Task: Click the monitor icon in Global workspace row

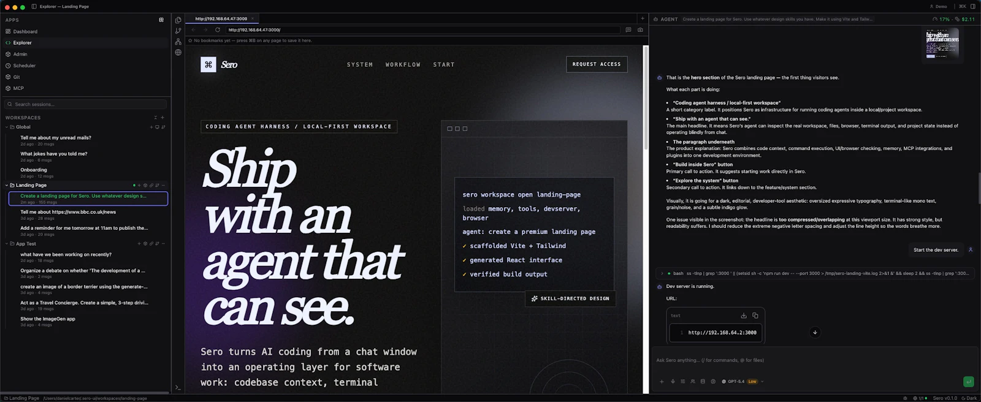Action: (157, 127)
